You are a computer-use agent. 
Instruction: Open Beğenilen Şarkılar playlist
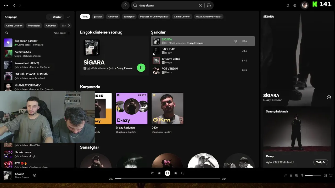(38, 43)
